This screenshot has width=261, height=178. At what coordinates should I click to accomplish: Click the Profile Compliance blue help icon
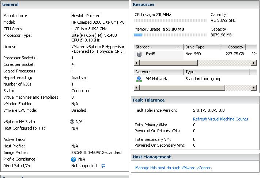pyautogui.click(x=73, y=159)
